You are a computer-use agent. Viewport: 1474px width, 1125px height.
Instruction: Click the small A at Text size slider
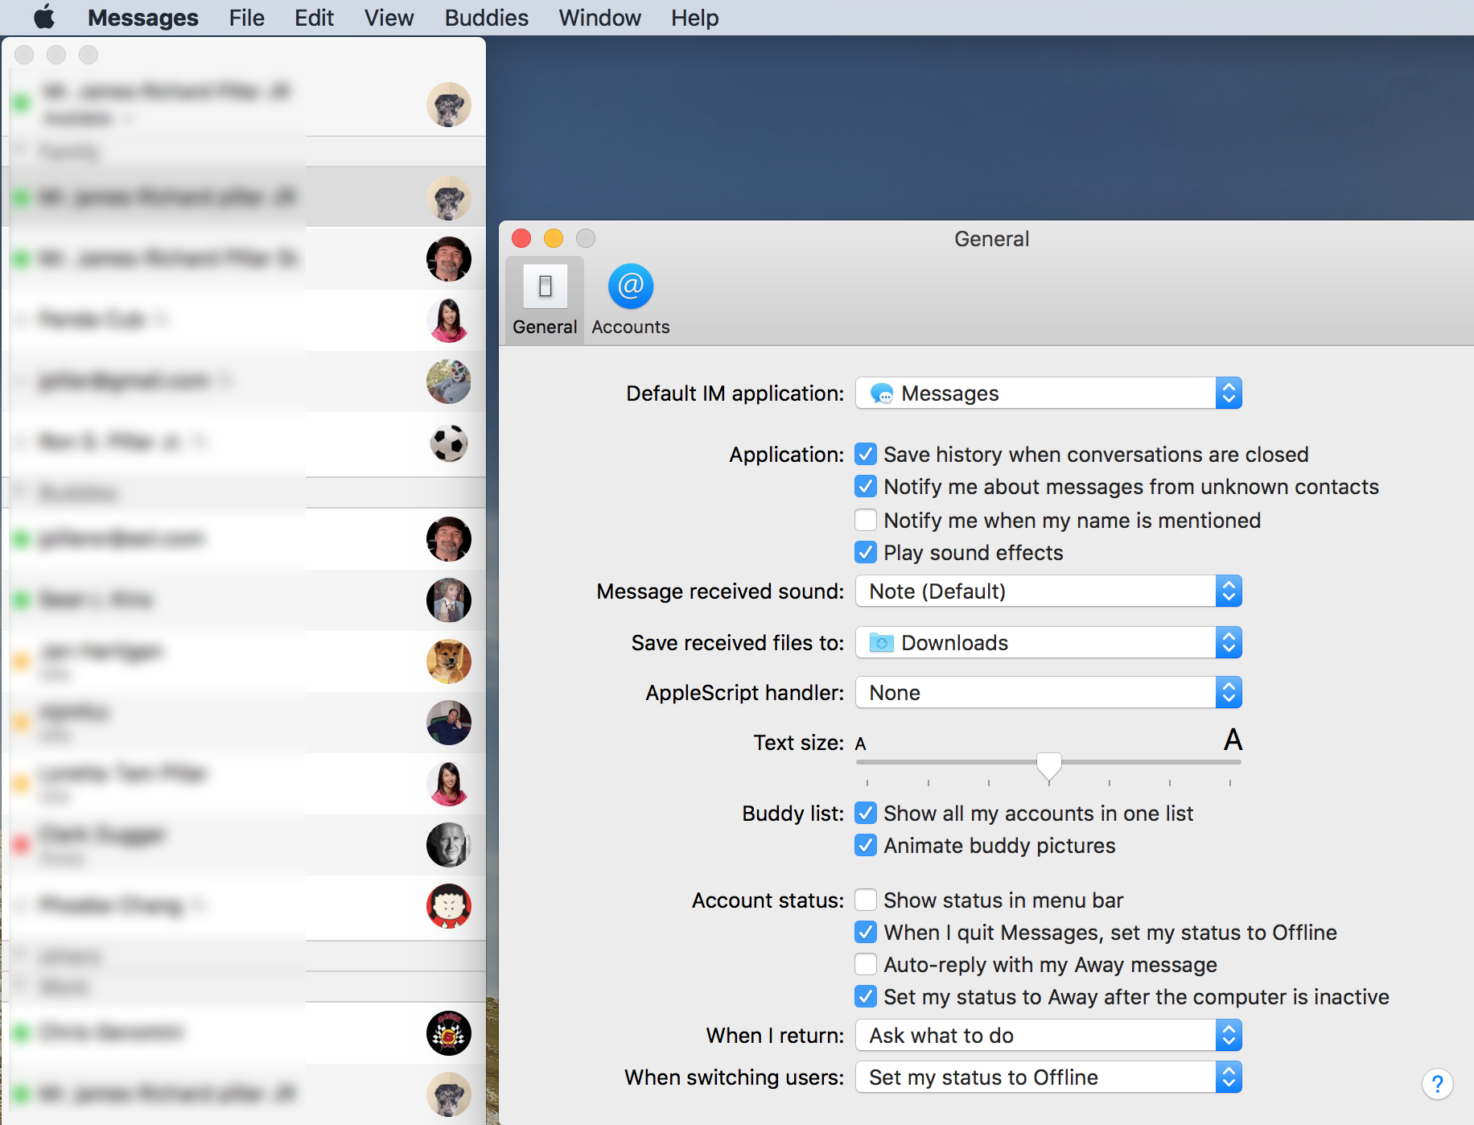860,744
